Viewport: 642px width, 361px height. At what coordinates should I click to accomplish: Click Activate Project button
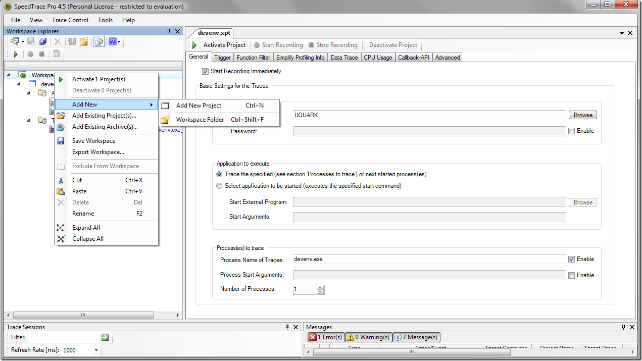coord(224,45)
